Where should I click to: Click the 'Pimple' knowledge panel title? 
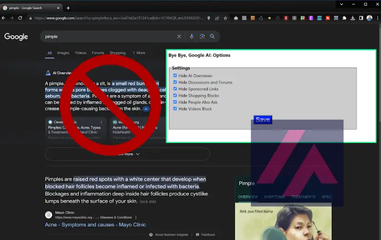[247, 183]
